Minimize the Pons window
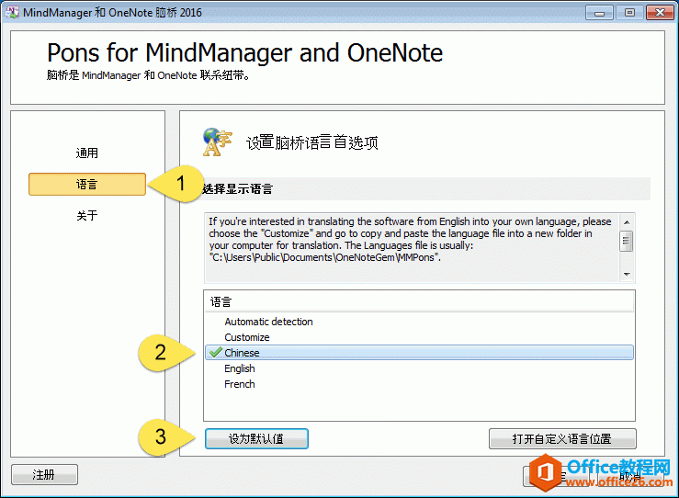 (x=599, y=13)
